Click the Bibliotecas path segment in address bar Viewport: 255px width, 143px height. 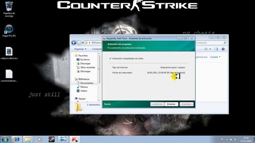click(96, 43)
